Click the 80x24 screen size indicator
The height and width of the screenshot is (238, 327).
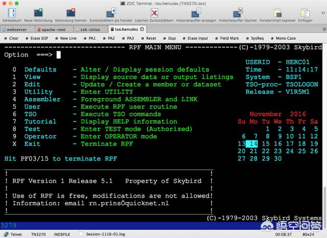(x=308, y=234)
